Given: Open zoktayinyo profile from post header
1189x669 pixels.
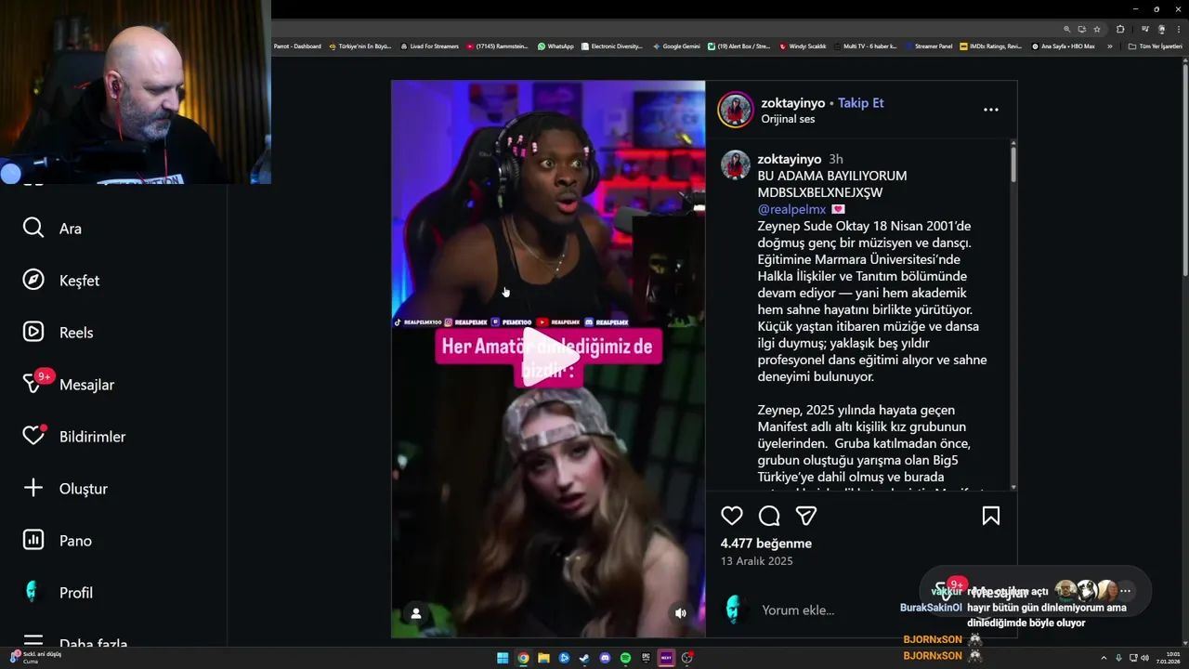Looking at the screenshot, I should pos(792,103).
